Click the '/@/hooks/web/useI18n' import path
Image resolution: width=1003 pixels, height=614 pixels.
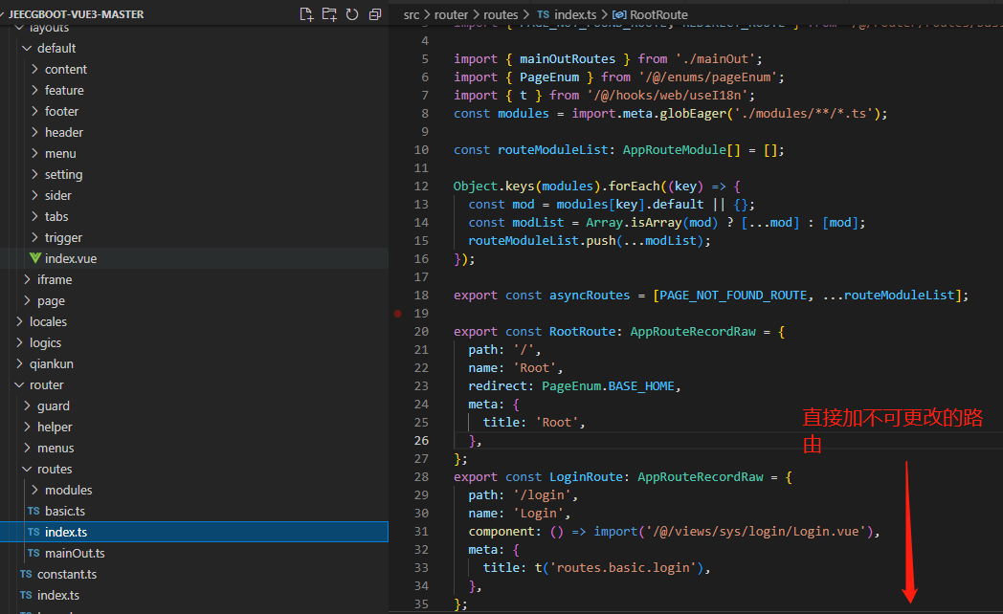click(667, 96)
